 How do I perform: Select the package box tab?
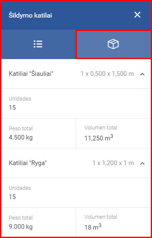114,44
